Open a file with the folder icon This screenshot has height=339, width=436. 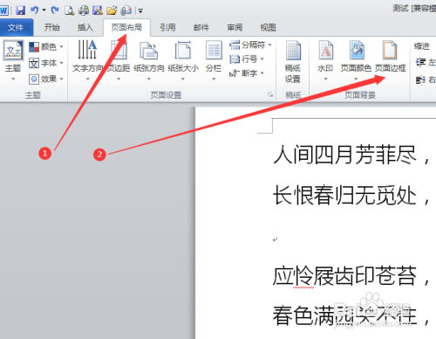[112, 10]
